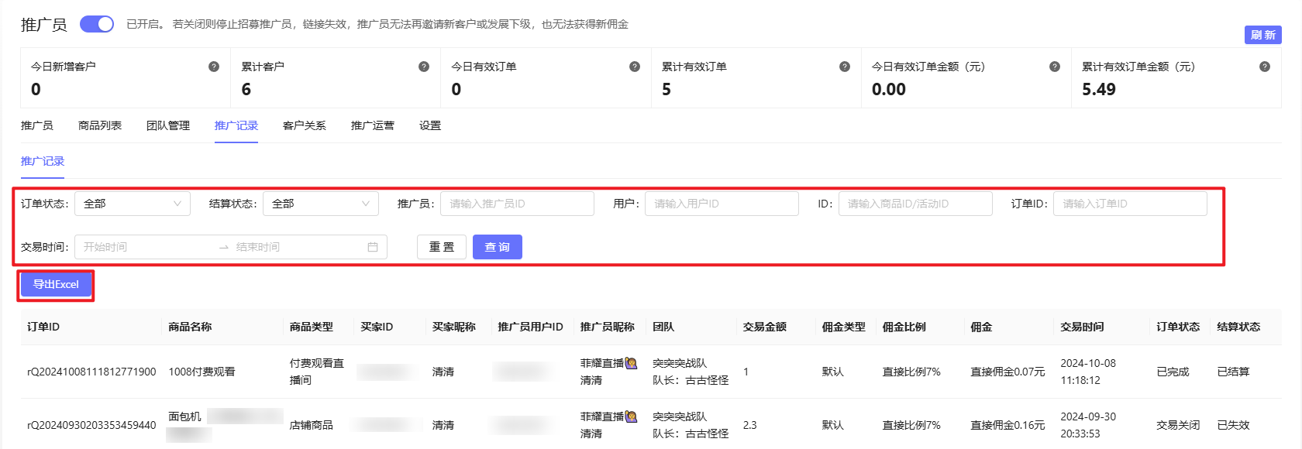Screen dimensions: 1302x449
Task: Click help icon beside 今日有效订单
Action: (x=635, y=67)
